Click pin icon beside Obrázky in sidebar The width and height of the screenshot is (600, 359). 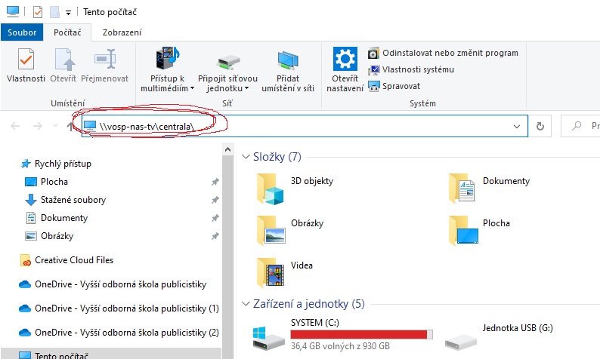pos(215,236)
